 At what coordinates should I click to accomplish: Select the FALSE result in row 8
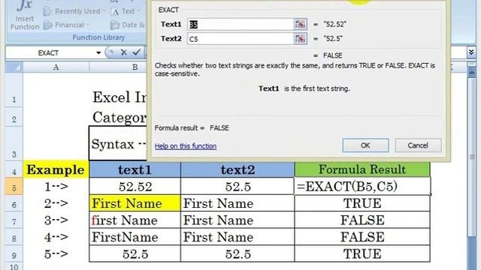(x=362, y=237)
